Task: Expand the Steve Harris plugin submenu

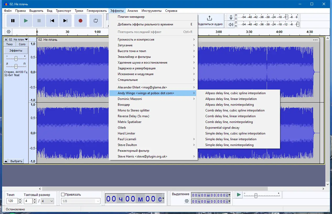Action: coord(153,156)
